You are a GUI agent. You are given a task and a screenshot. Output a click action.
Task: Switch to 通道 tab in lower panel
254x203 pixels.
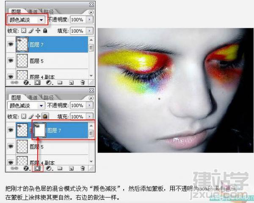click(x=32, y=97)
